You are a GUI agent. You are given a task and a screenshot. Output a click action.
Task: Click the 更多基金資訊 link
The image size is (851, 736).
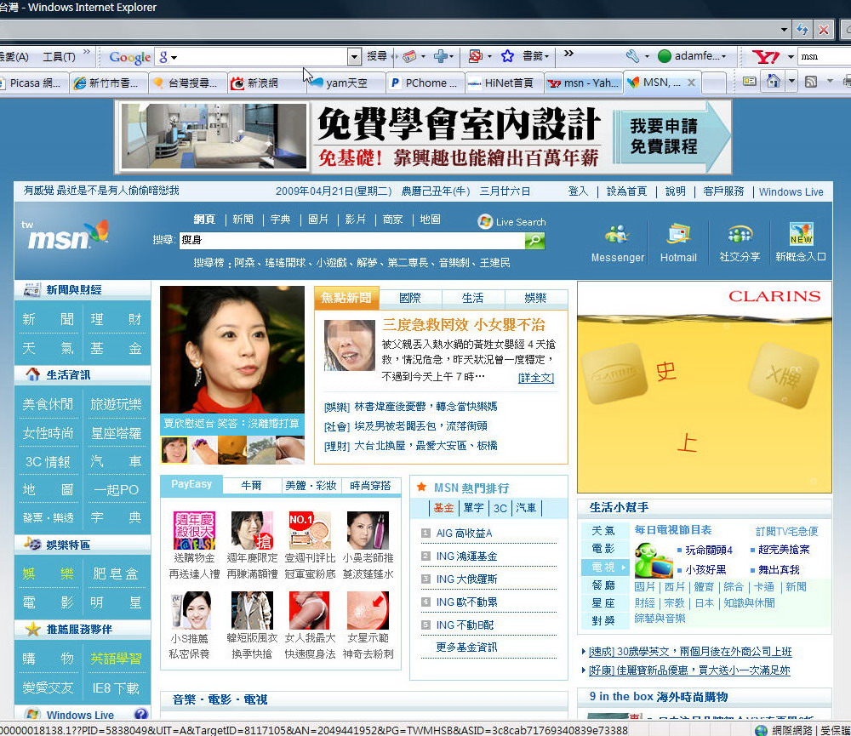click(x=466, y=647)
